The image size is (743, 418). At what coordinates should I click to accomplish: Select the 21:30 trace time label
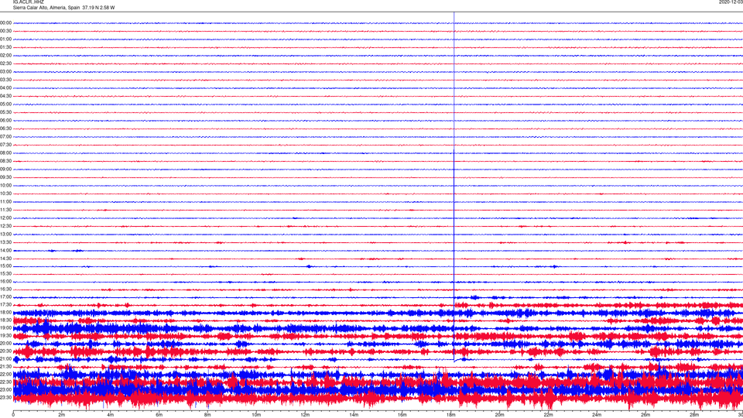pyautogui.click(x=5, y=367)
